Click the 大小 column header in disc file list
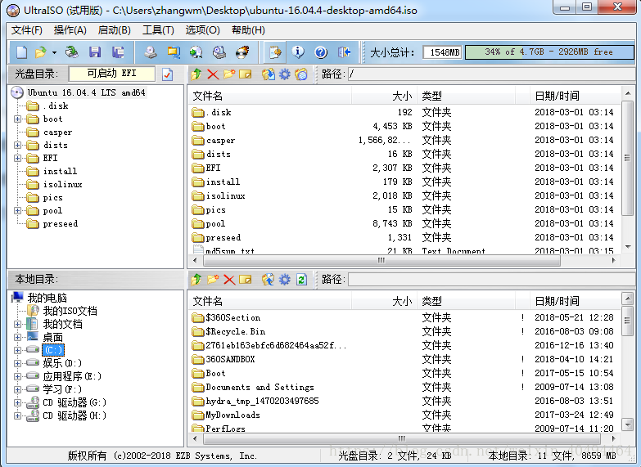The image size is (641, 467). point(384,97)
